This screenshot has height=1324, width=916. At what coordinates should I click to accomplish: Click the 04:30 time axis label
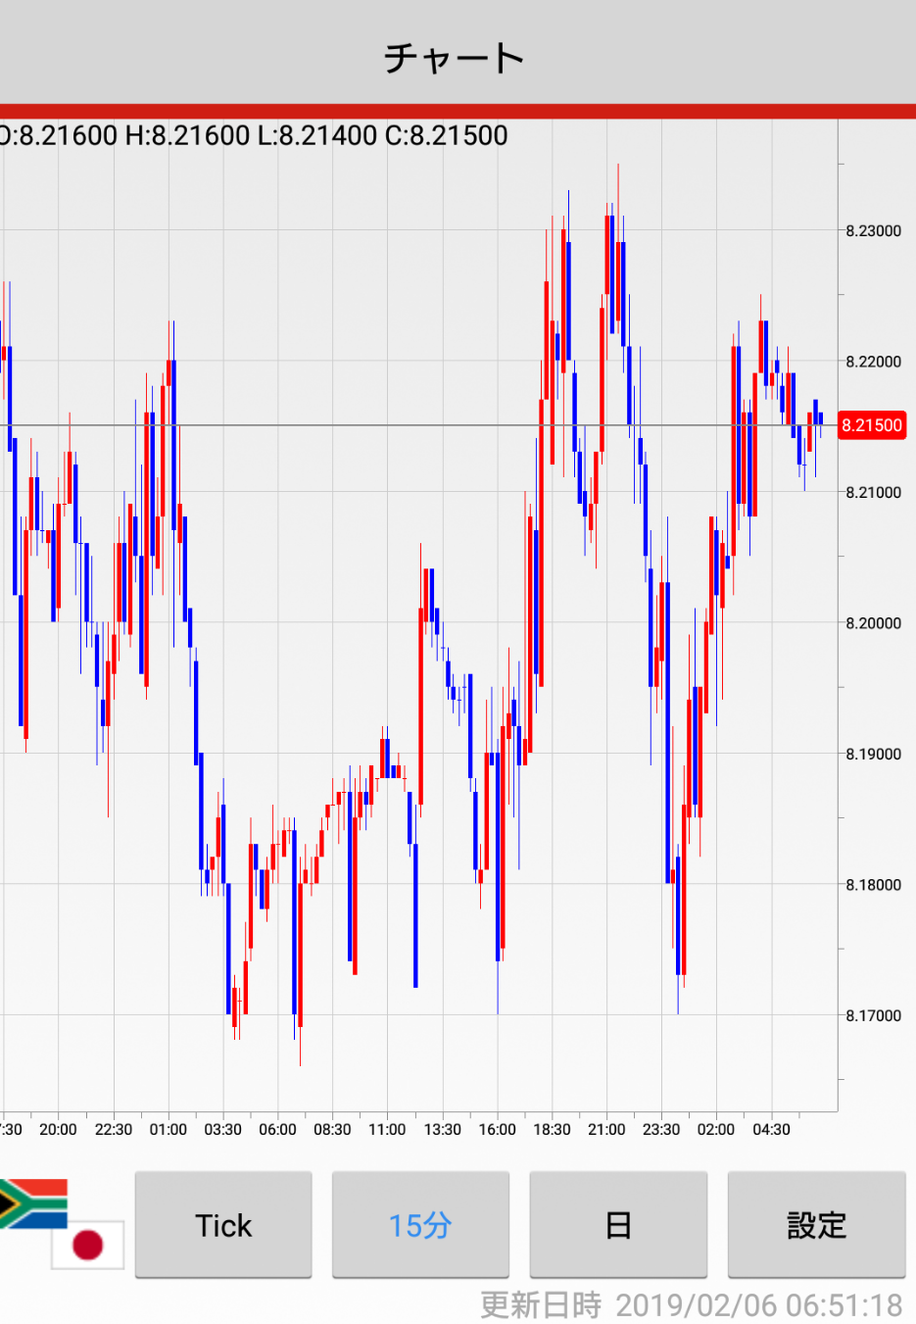click(771, 1130)
